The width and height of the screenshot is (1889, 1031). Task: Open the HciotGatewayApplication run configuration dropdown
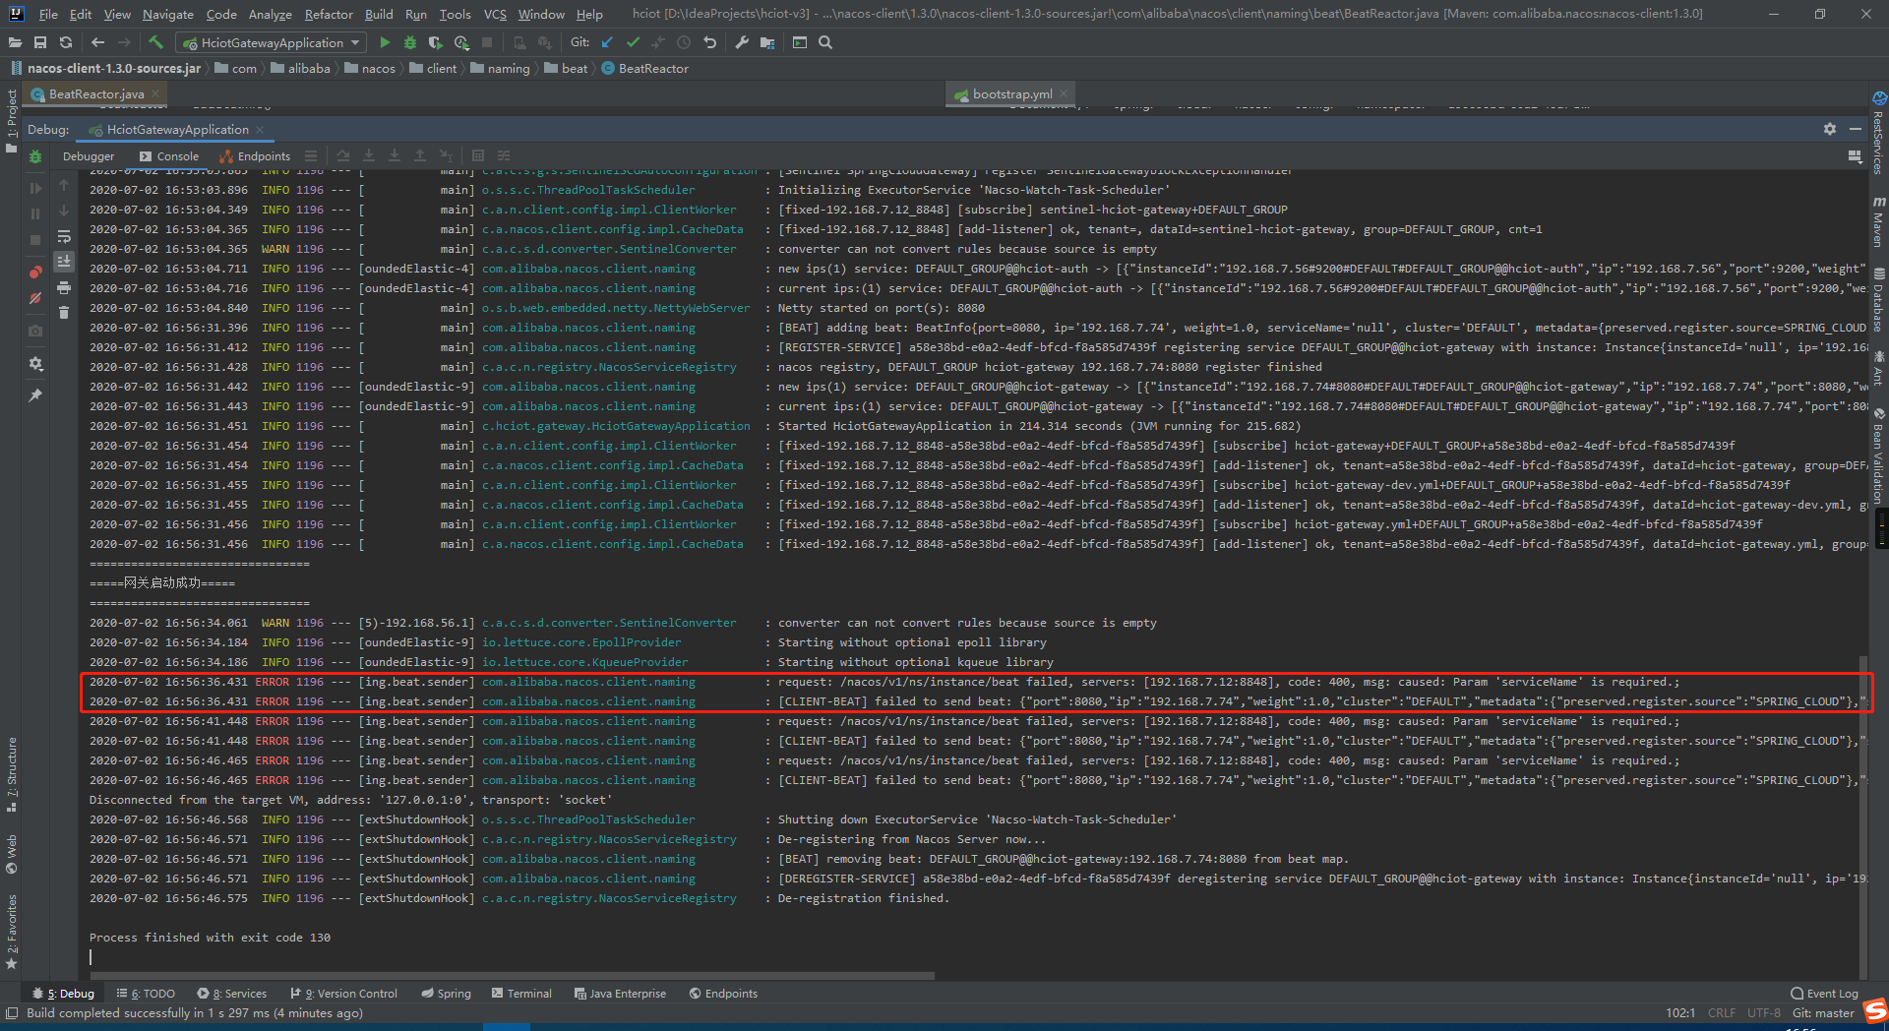click(x=272, y=42)
